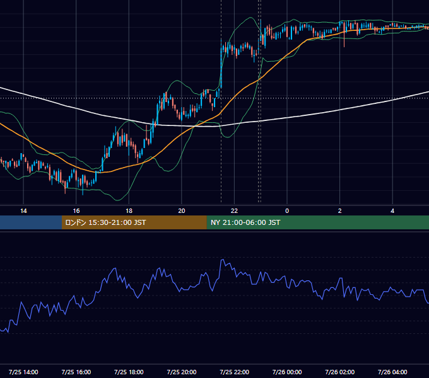This screenshot has width=429, height=378.
Task: Click the indicator line peak near 22:00
Action: click(x=223, y=260)
